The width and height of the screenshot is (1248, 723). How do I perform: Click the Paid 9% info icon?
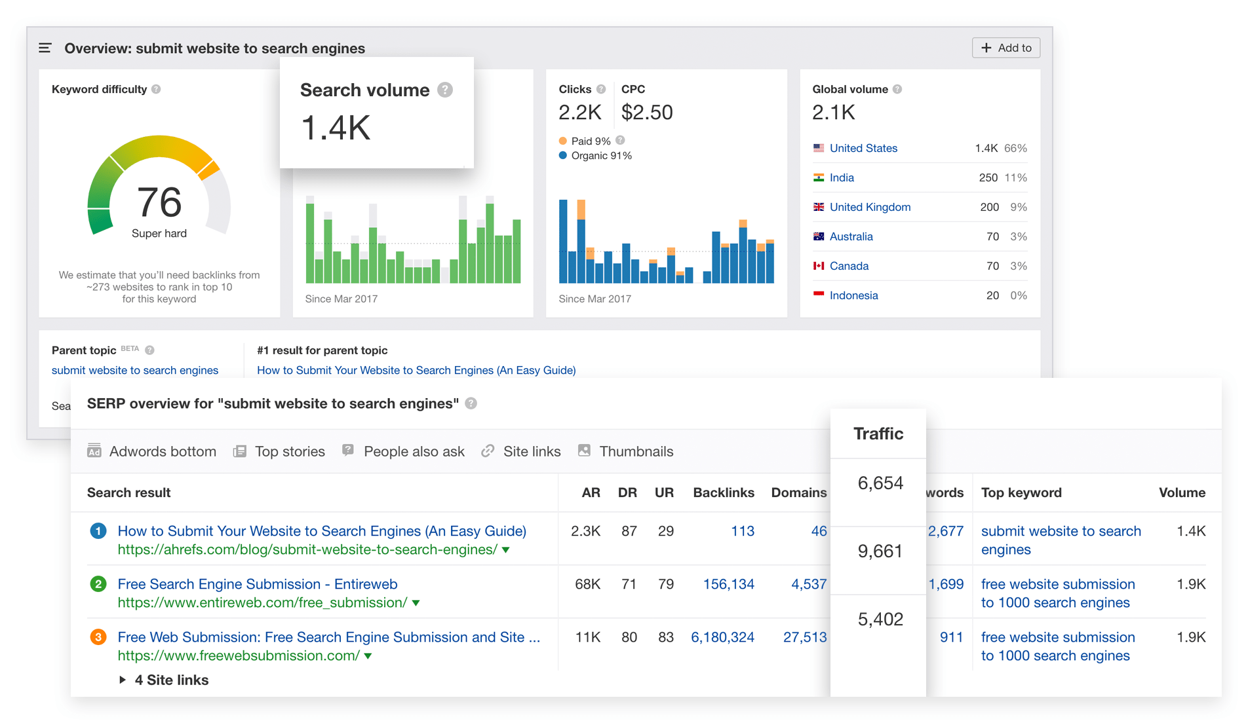tap(621, 140)
